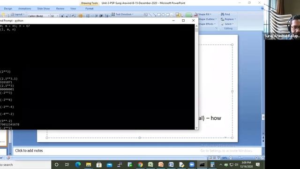Viewport: 300px width, 169px height.
Task: Open the Review ribbon tab
Action: (x=60, y=8)
